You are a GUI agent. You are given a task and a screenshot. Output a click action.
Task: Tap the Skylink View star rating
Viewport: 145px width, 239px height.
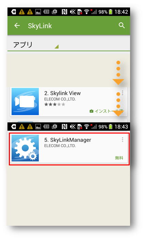[55, 104]
